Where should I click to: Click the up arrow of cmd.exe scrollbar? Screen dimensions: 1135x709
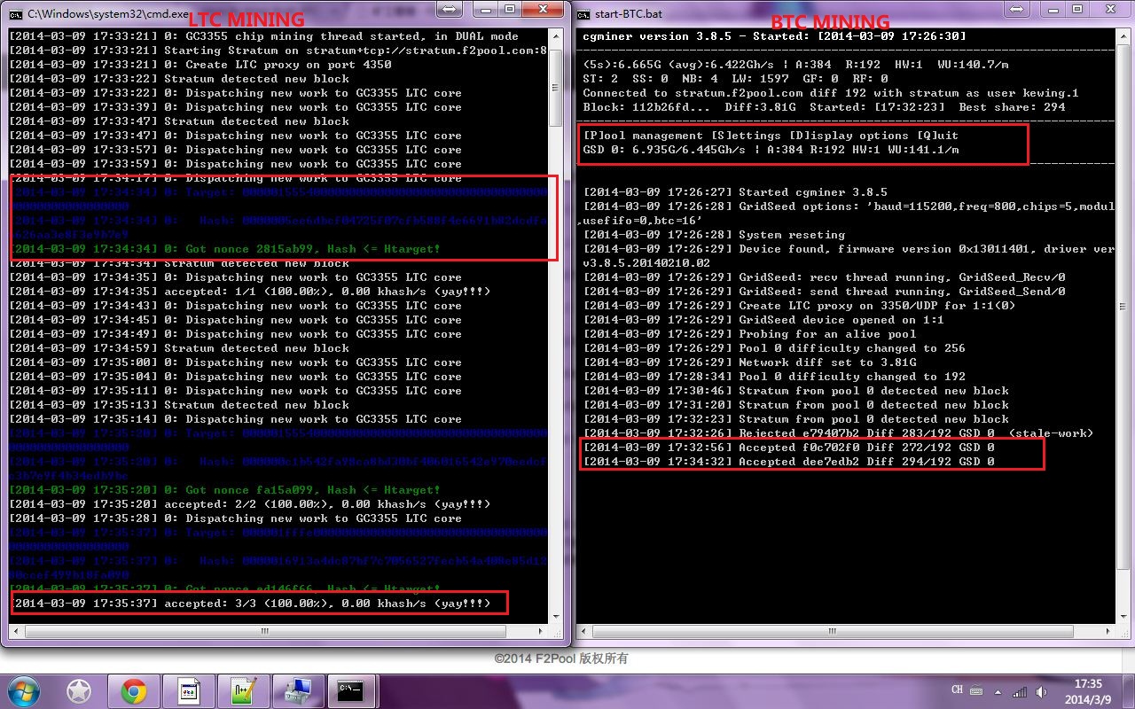[x=557, y=36]
